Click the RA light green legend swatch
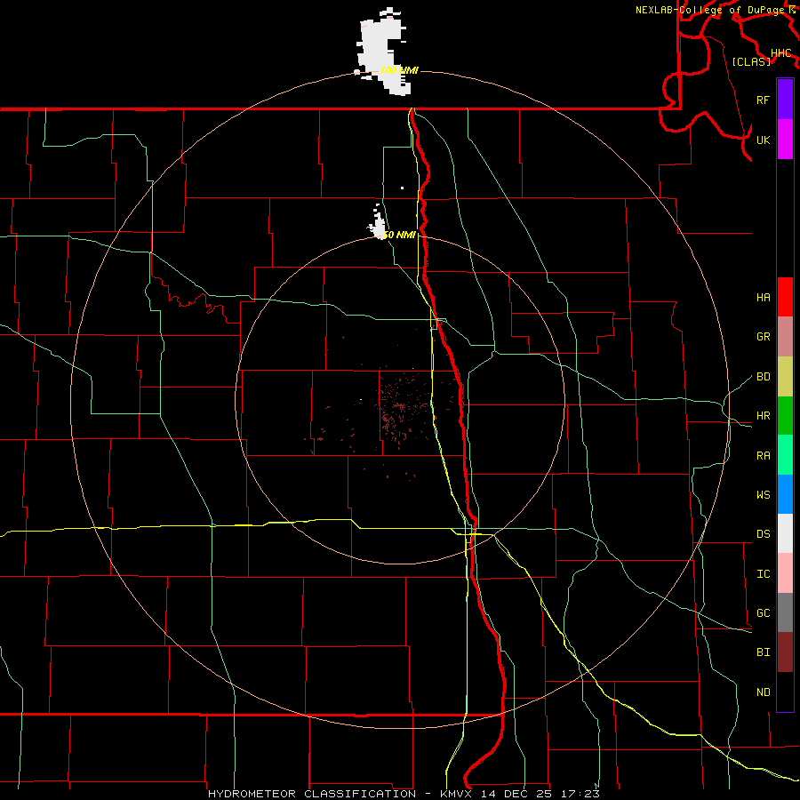800x800 pixels. click(785, 454)
